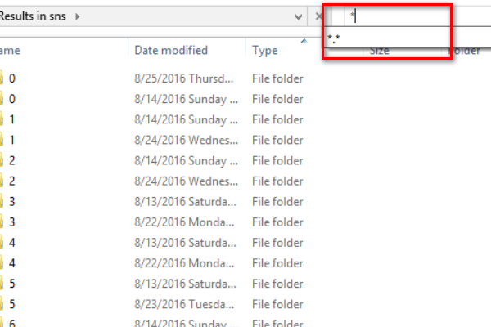Select folder 1 modified 8/24/2016 Wednesday
The width and height of the screenshot is (491, 327).
(152, 140)
